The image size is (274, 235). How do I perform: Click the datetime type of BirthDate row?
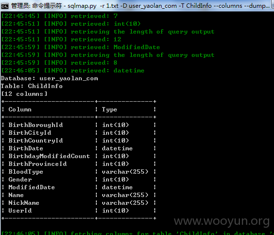click(117, 148)
